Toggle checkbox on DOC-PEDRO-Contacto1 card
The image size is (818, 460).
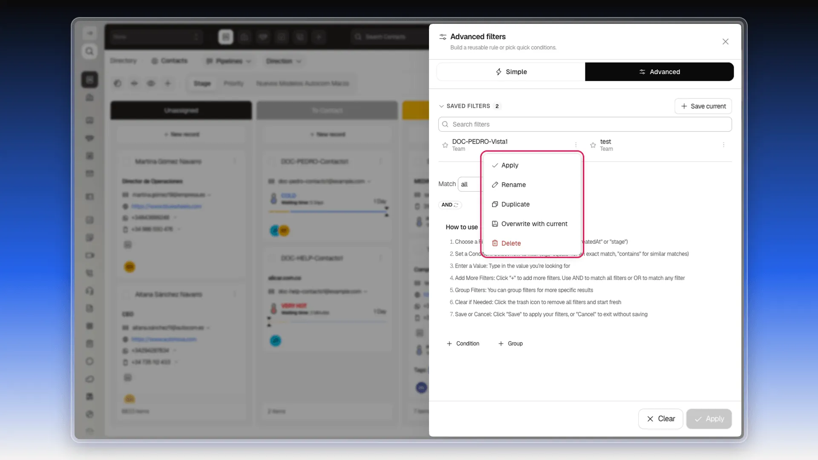click(272, 162)
